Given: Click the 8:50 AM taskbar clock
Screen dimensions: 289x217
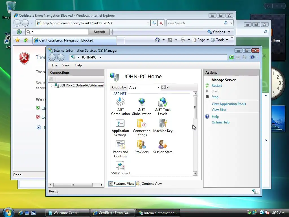Looking at the screenshot, I should [x=278, y=212].
